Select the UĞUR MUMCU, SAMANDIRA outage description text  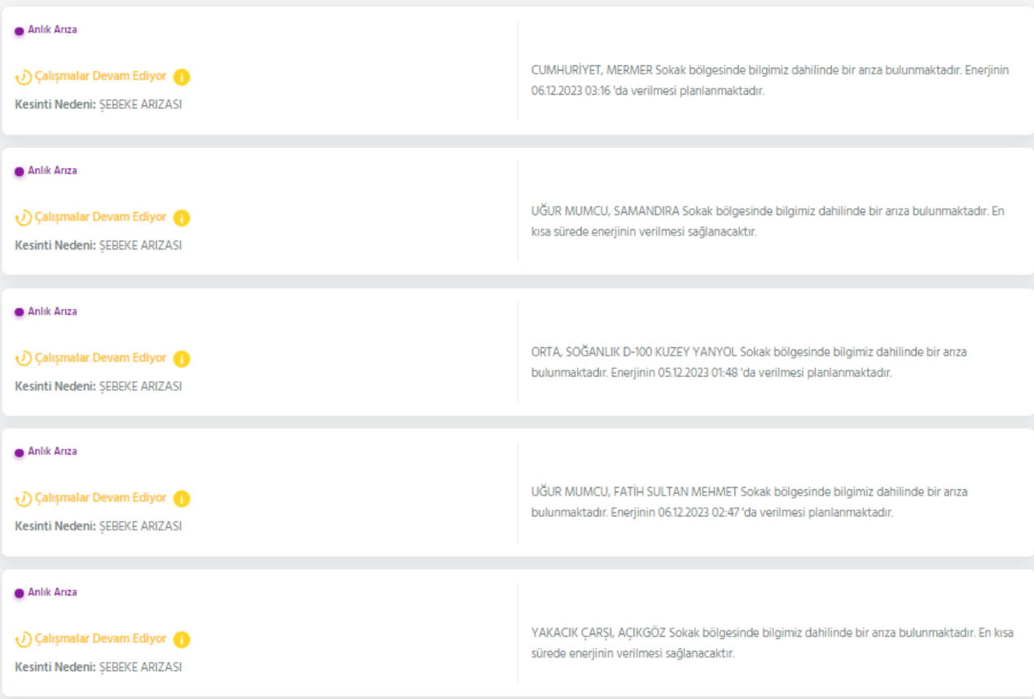pyautogui.click(x=767, y=221)
